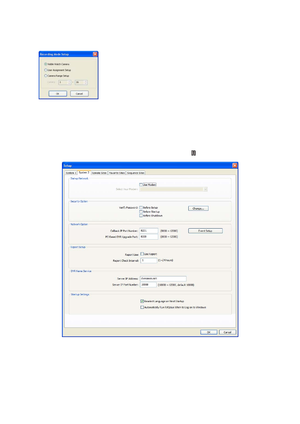
Task: Confirm Recording Mode Setup with OK
Action: (x=58, y=94)
